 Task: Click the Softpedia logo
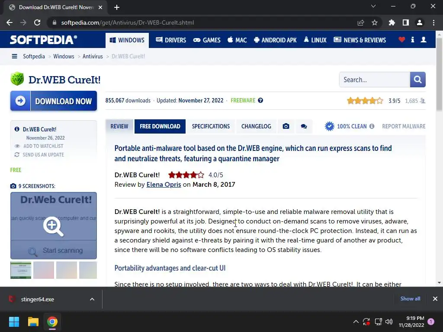point(43,40)
